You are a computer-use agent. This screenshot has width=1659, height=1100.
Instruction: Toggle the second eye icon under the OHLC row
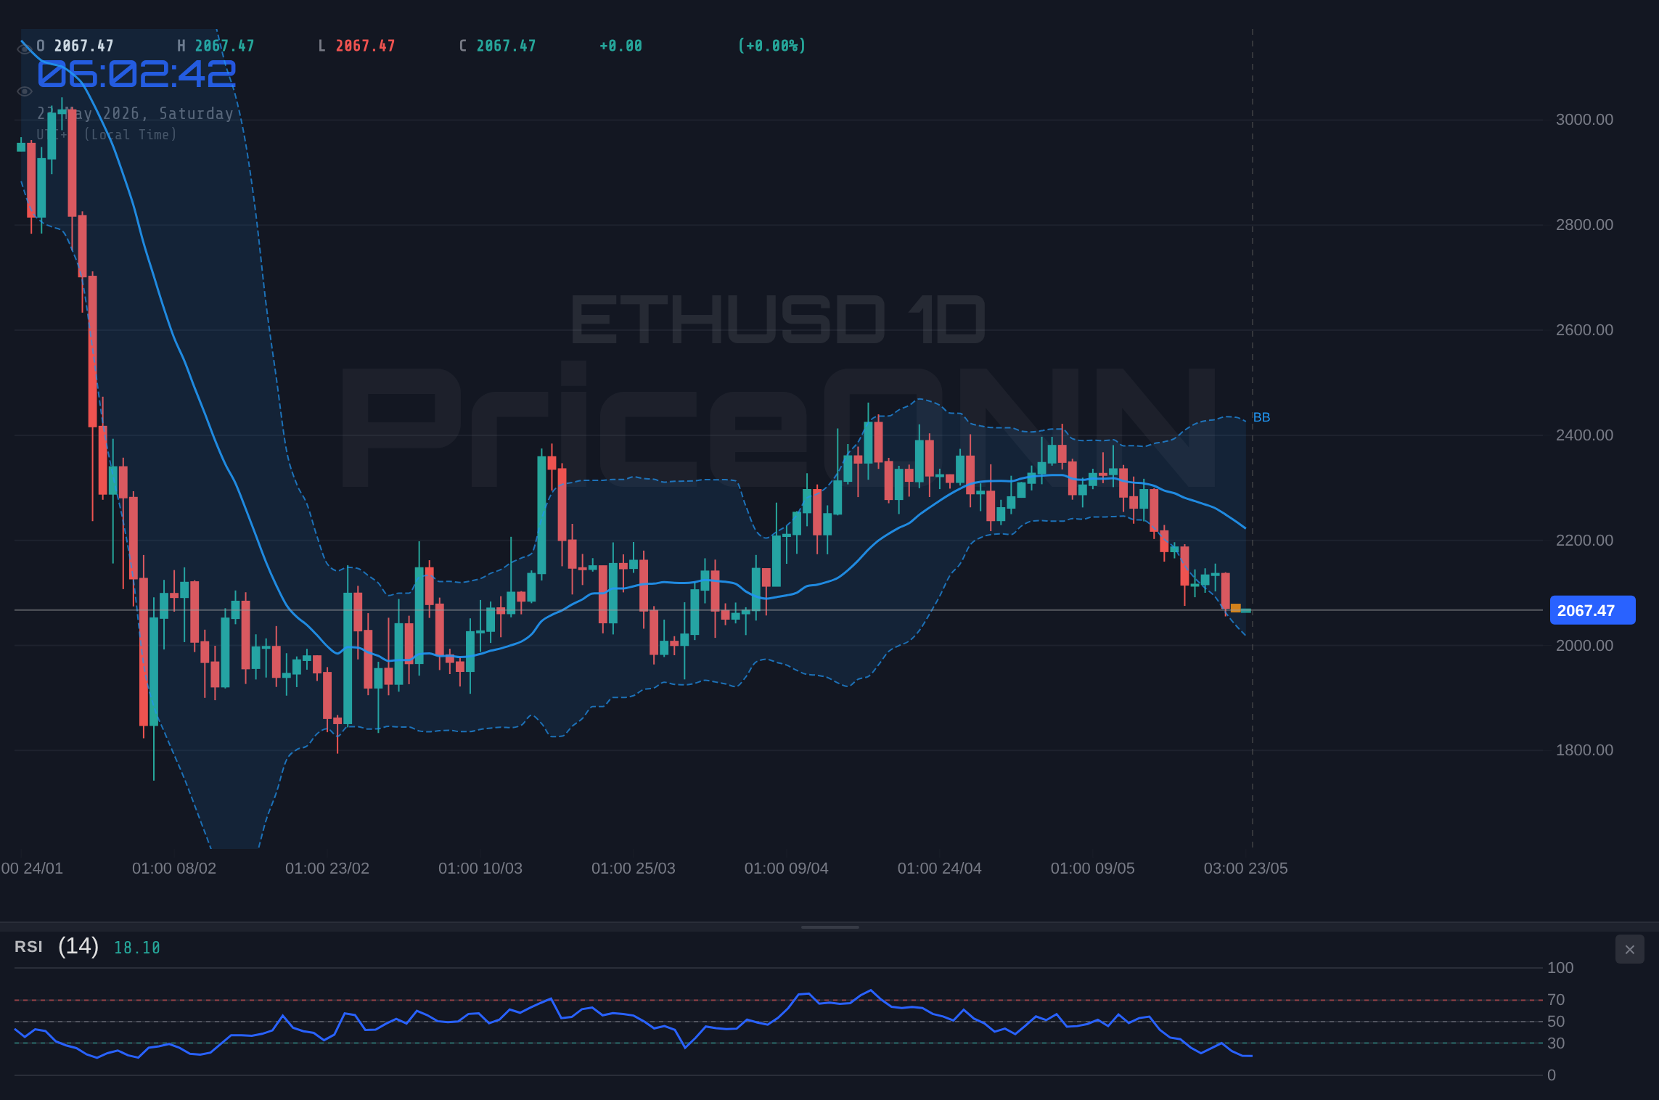pos(24,91)
